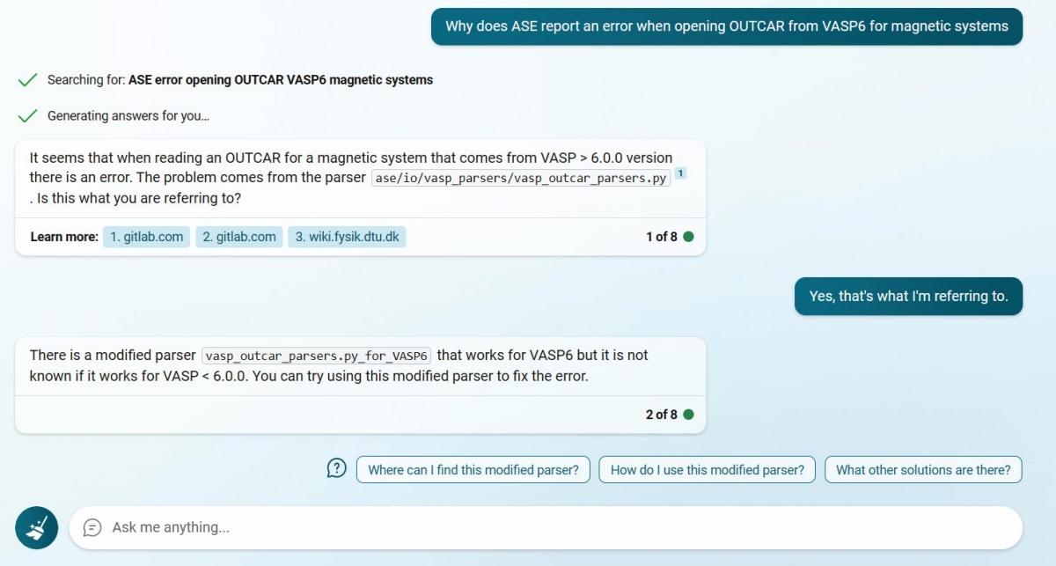Click the 'Generating answers for you…' status text
1056x566 pixels.
pos(128,116)
